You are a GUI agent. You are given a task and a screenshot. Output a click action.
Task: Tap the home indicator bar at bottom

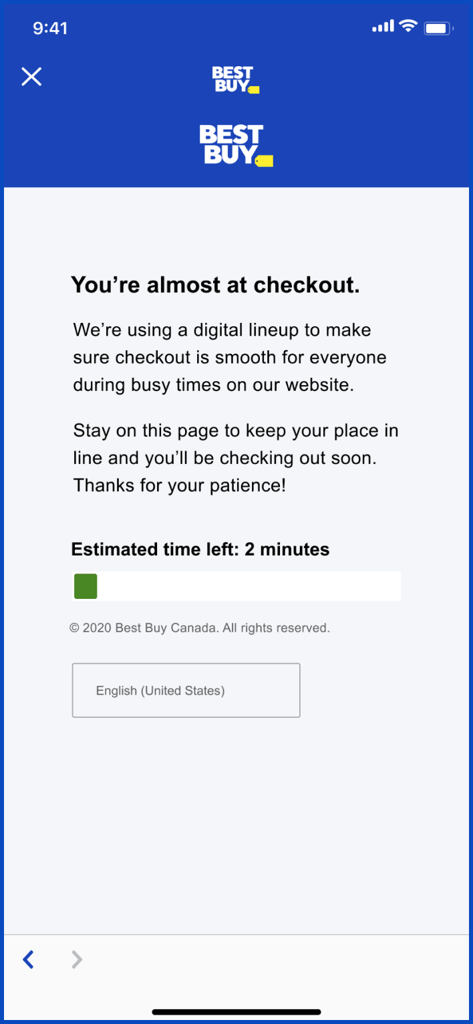coord(236,1012)
